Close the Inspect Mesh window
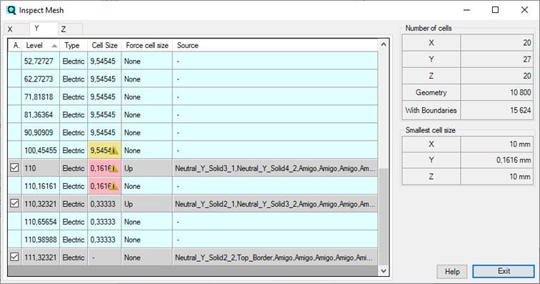Image resolution: width=540 pixels, height=284 pixels. (x=524, y=10)
